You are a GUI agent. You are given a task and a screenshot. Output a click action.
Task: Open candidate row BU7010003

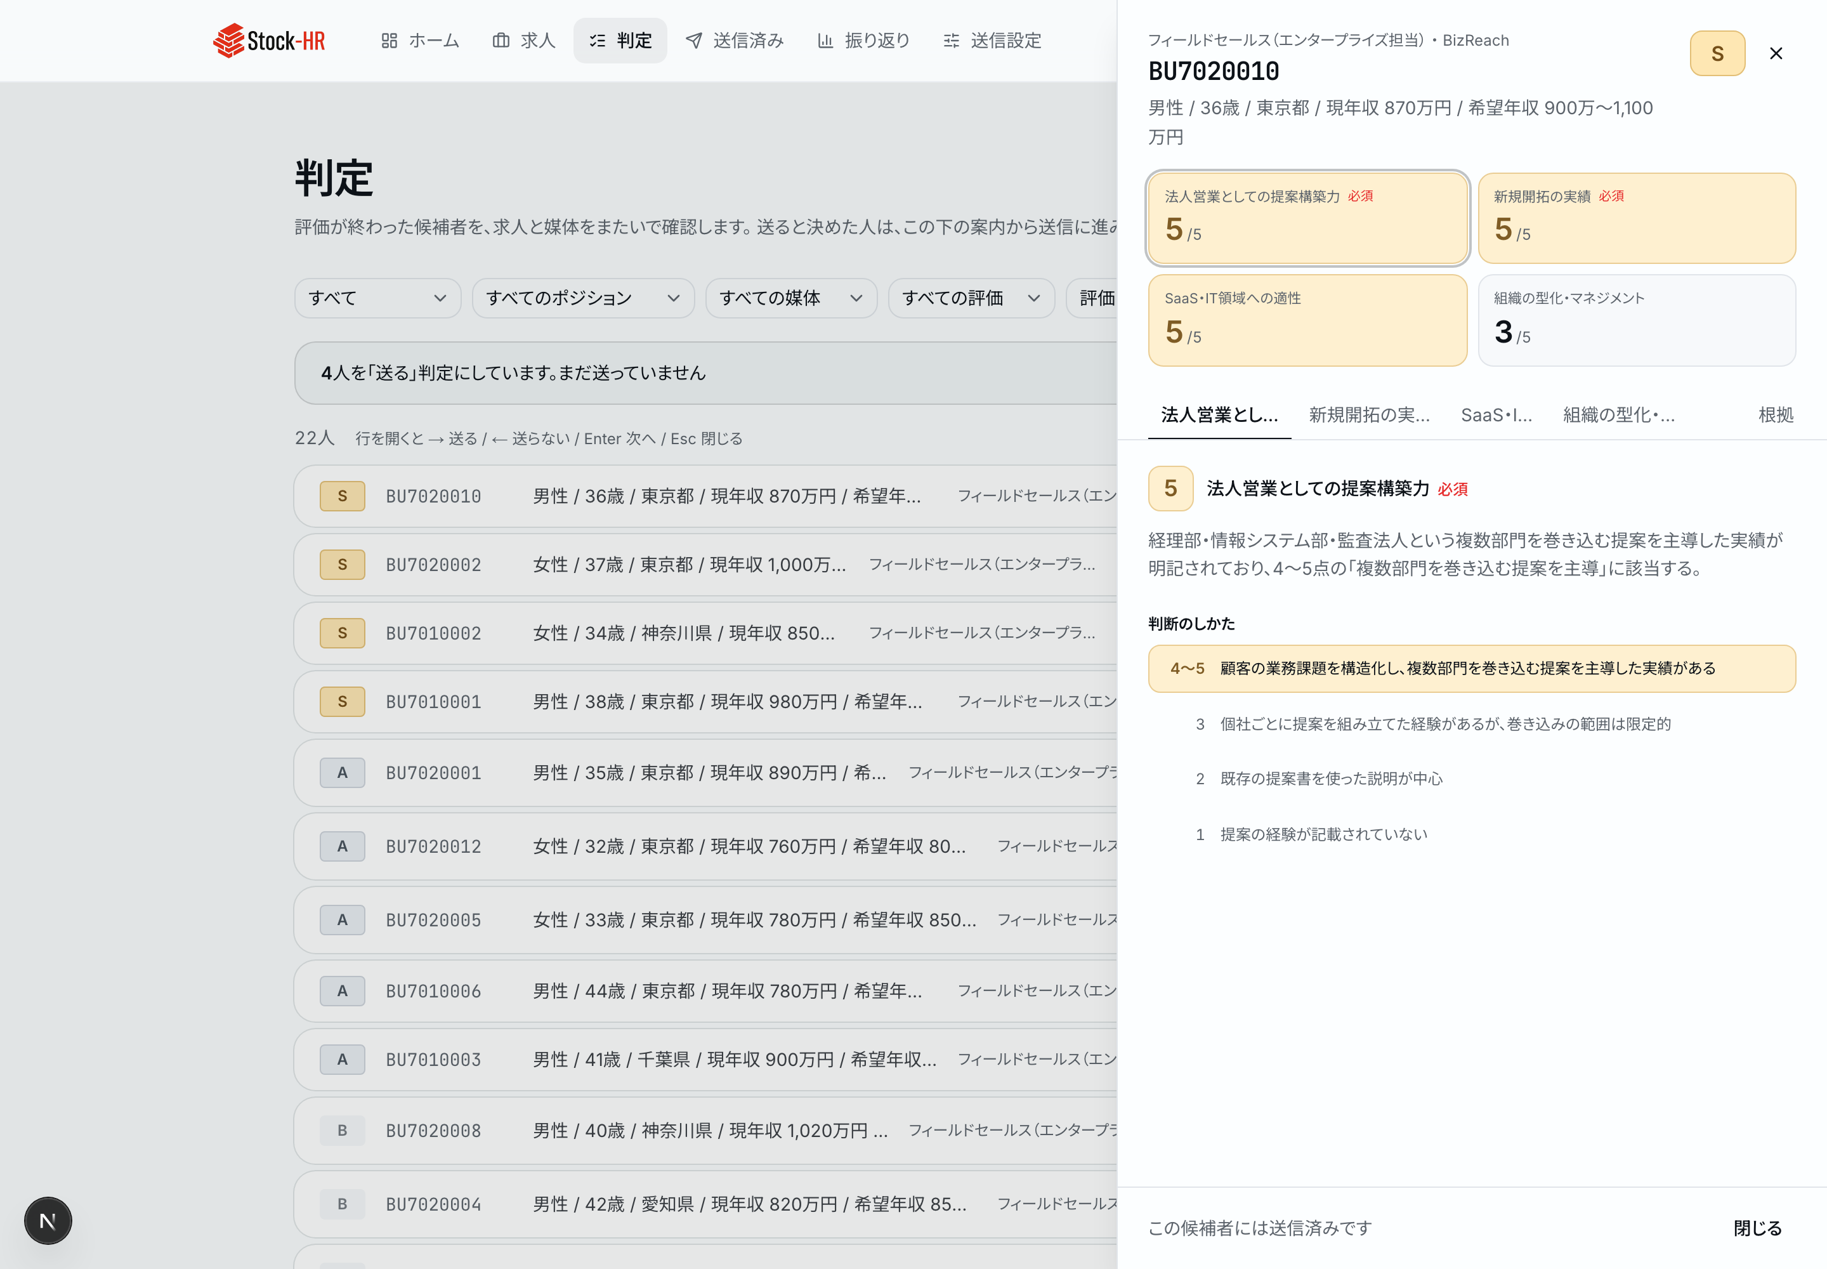(x=706, y=1059)
